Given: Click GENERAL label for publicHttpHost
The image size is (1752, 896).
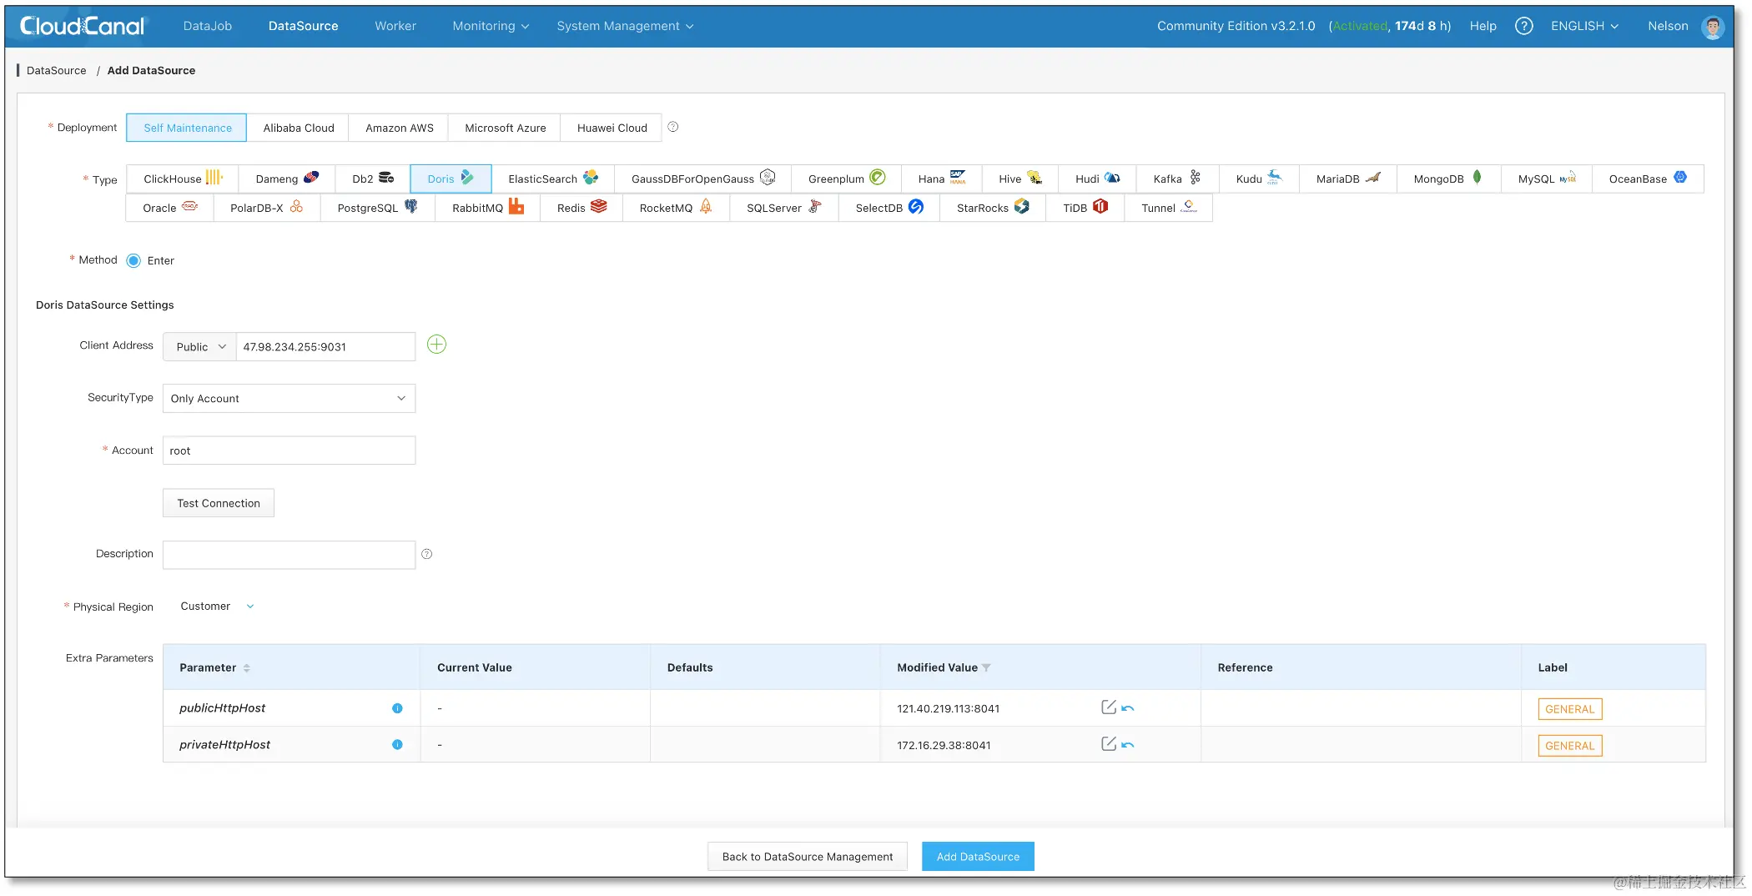Looking at the screenshot, I should [1569, 709].
